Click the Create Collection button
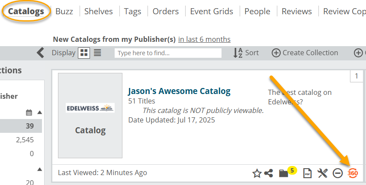Viewport: 366px width, 185px height. click(305, 53)
